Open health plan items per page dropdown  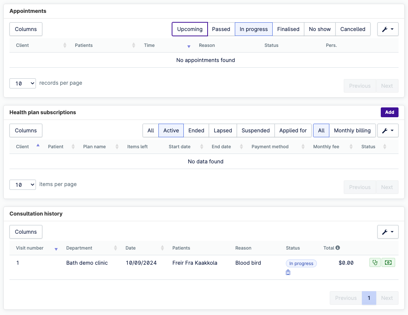coord(23,185)
